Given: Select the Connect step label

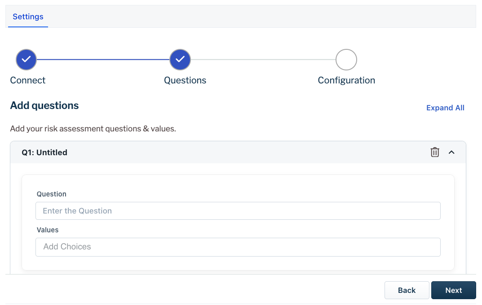Looking at the screenshot, I should tap(28, 80).
